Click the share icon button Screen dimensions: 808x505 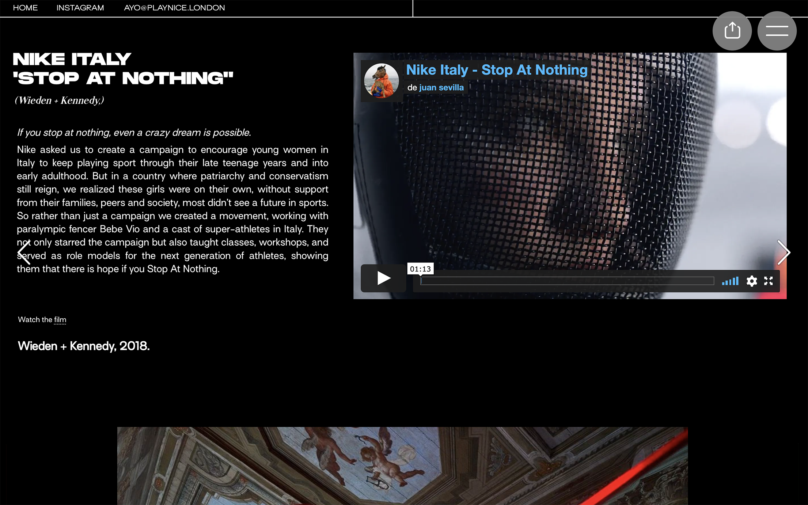732,31
